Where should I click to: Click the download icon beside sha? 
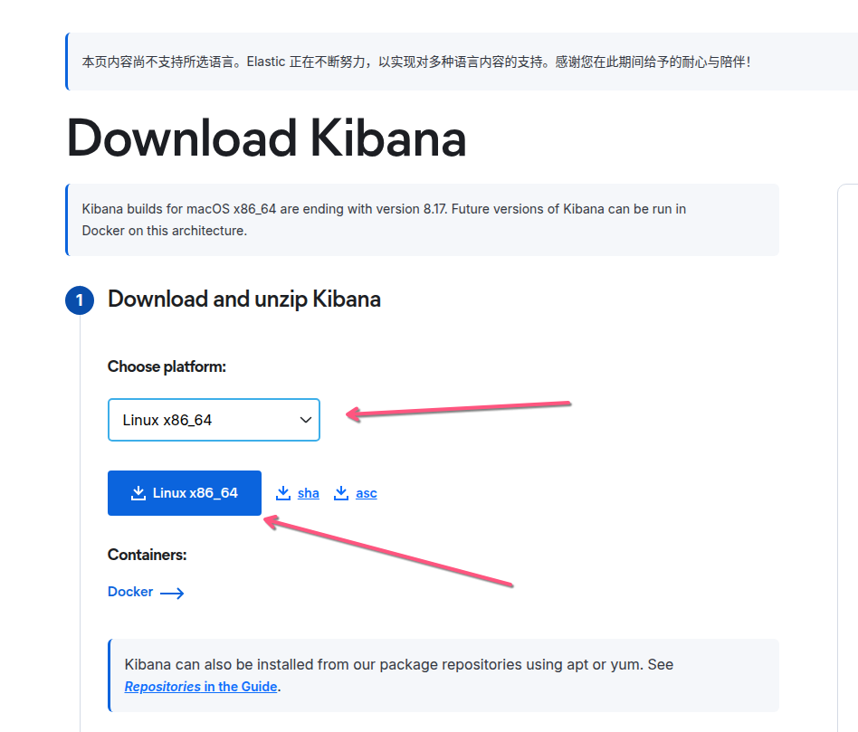pos(283,493)
